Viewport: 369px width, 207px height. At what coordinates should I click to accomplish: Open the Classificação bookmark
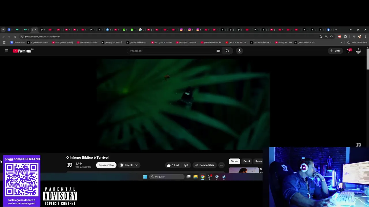pos(17,43)
